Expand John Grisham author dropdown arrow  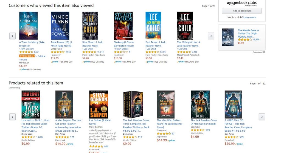(20, 49)
